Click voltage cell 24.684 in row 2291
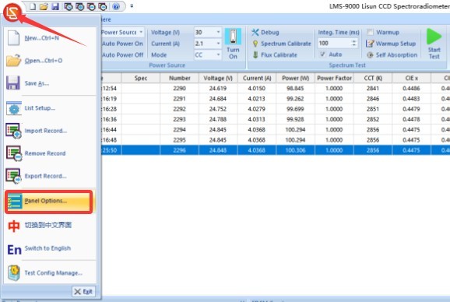 click(x=218, y=99)
